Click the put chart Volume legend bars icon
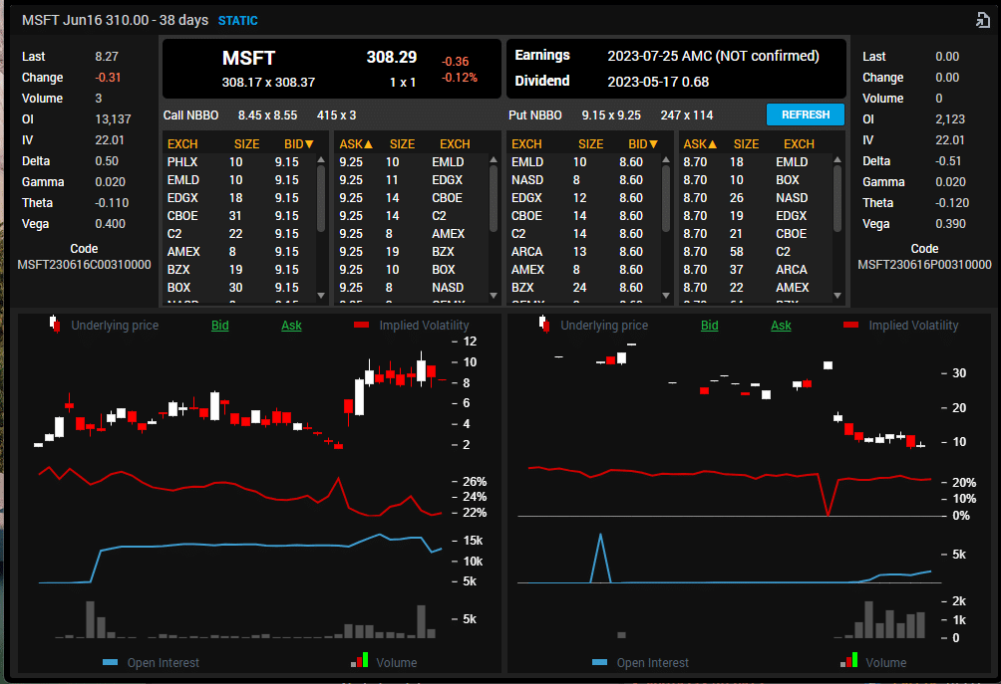The width and height of the screenshot is (1001, 684). point(849,660)
